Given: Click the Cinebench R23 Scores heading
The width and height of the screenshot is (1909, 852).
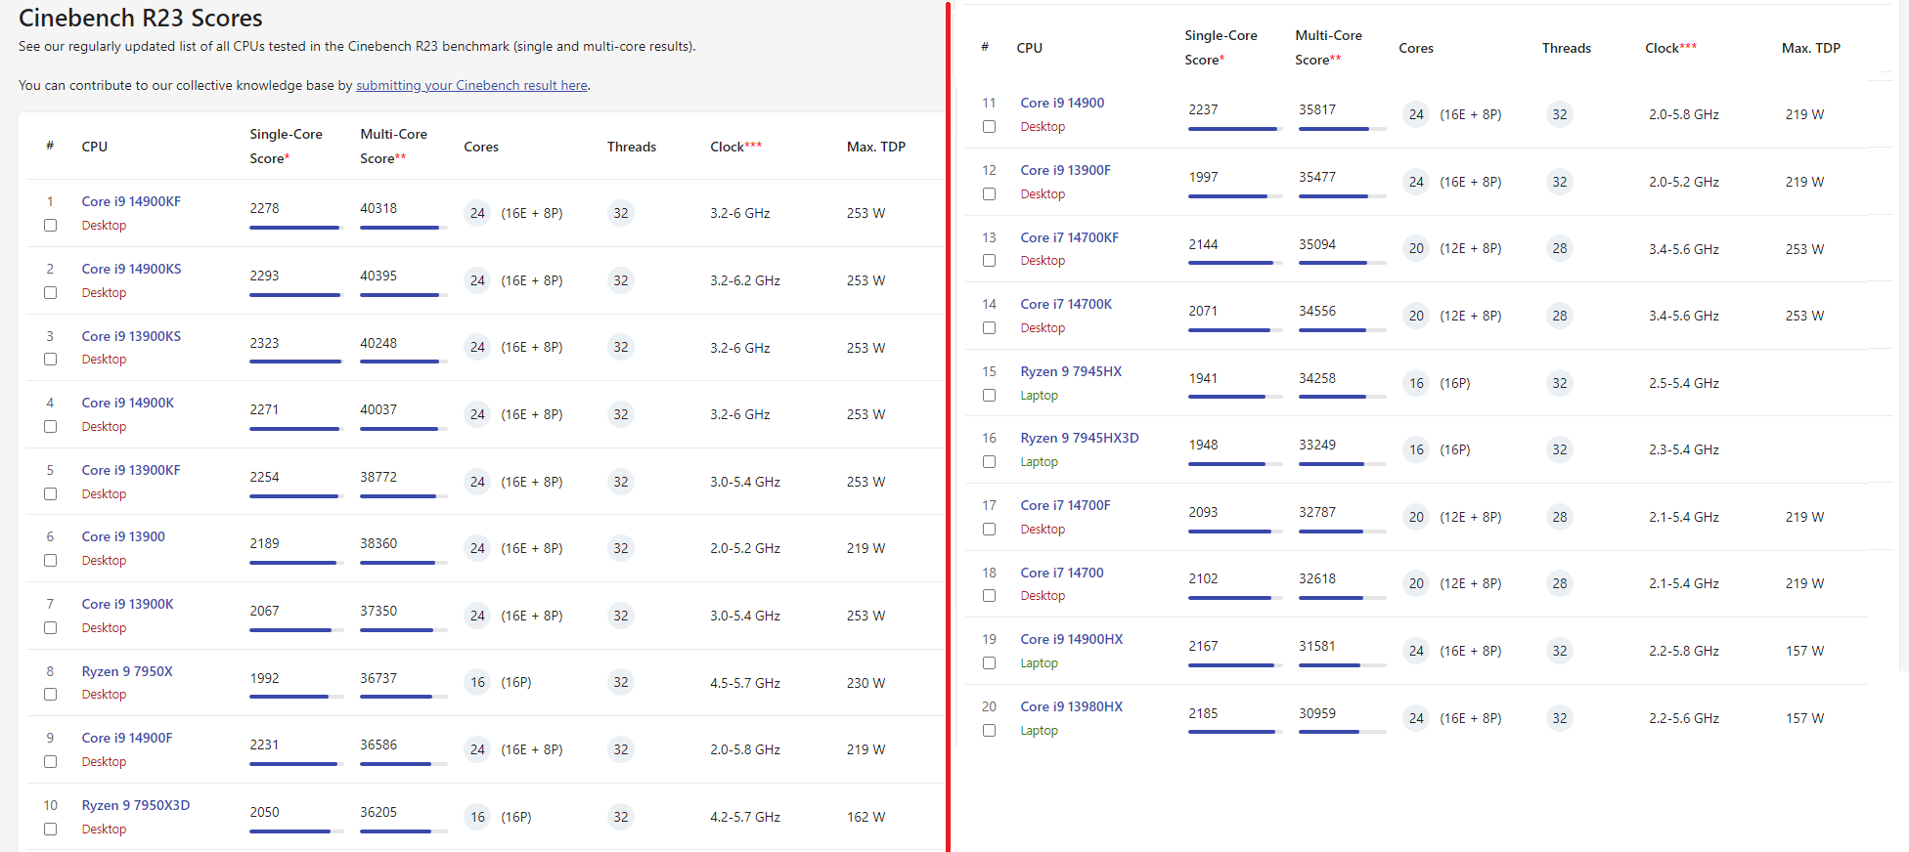Looking at the screenshot, I should tap(141, 18).
